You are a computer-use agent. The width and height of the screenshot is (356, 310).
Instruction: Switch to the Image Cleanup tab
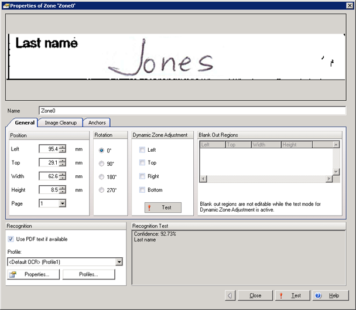pyautogui.click(x=60, y=122)
